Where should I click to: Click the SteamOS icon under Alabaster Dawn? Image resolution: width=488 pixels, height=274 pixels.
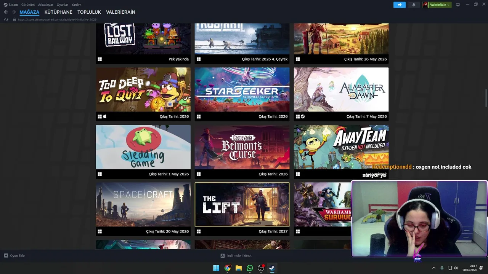click(303, 116)
